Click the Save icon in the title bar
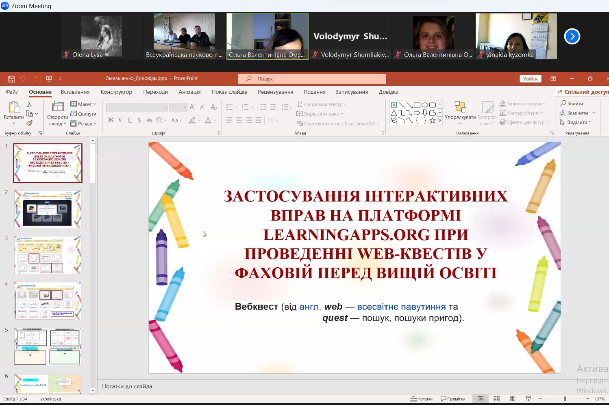 click(x=11, y=79)
